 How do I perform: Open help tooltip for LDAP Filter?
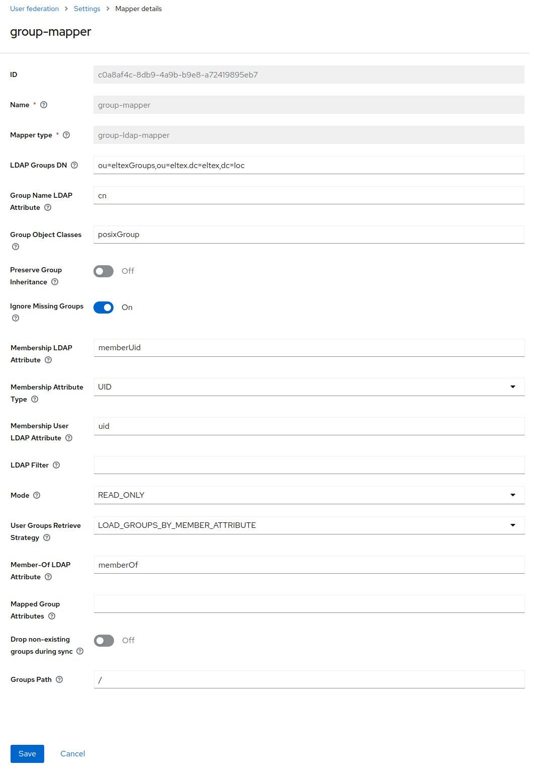coord(56,465)
